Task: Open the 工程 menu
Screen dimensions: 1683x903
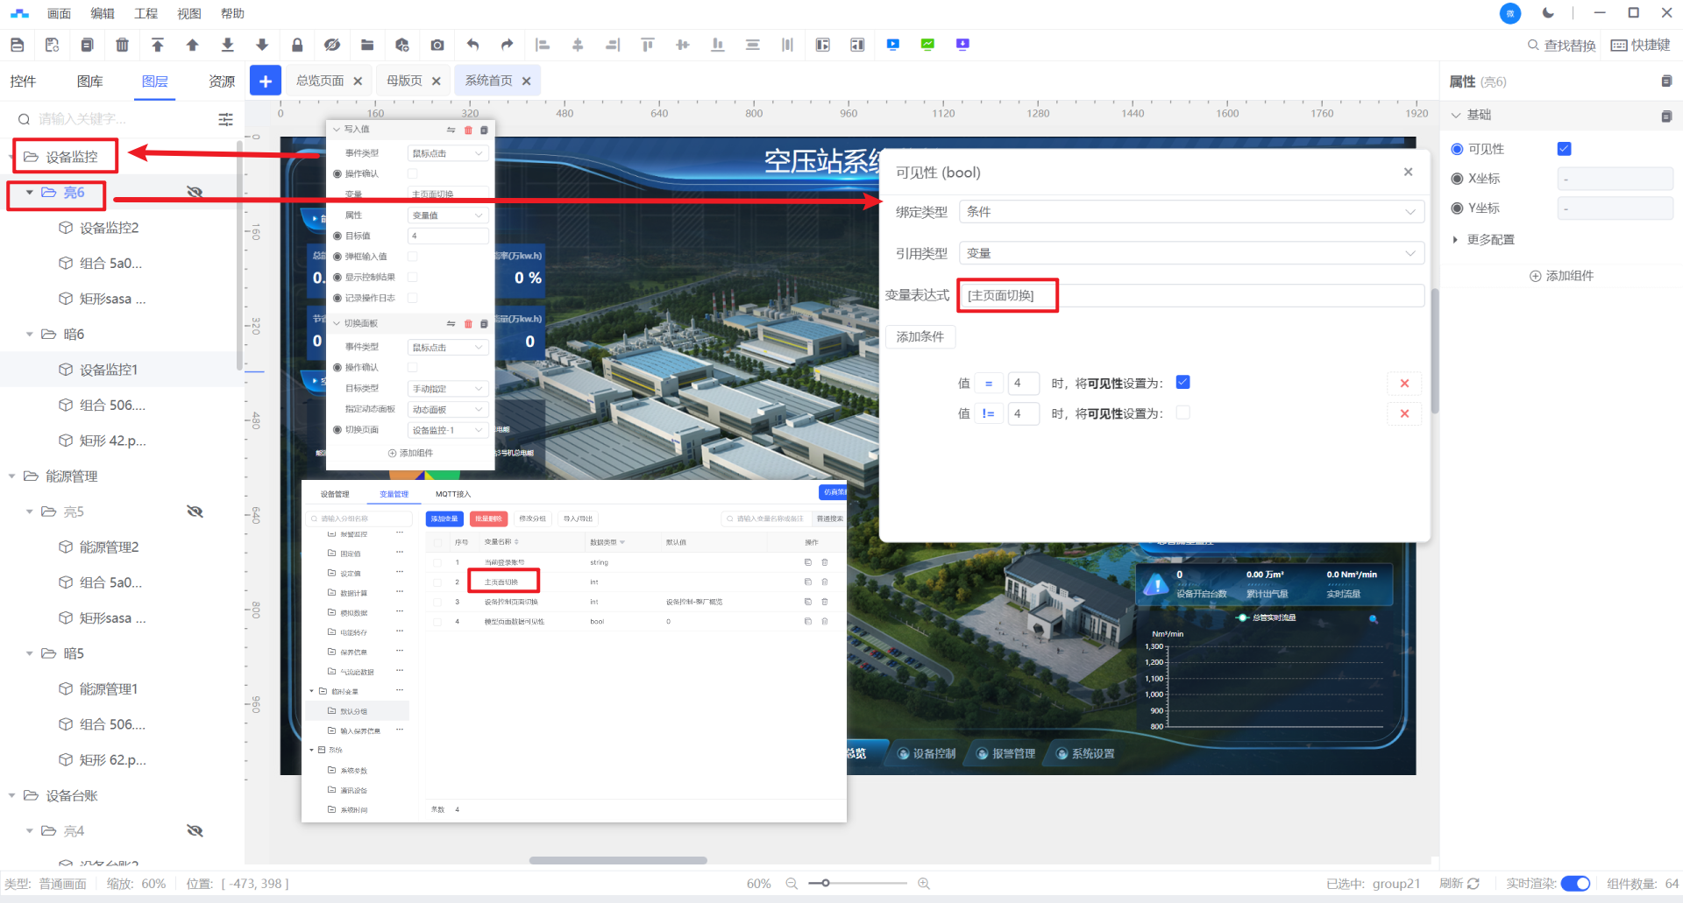Action: pyautogui.click(x=146, y=13)
